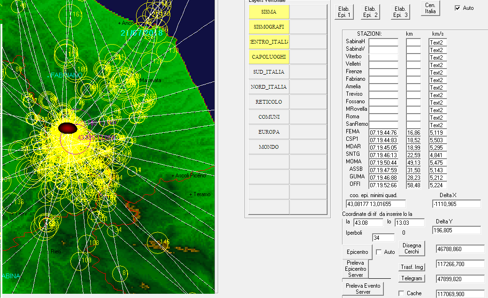Click the Treviso km input field
Image resolution: width=488 pixels, height=298 pixels.
pos(413,95)
